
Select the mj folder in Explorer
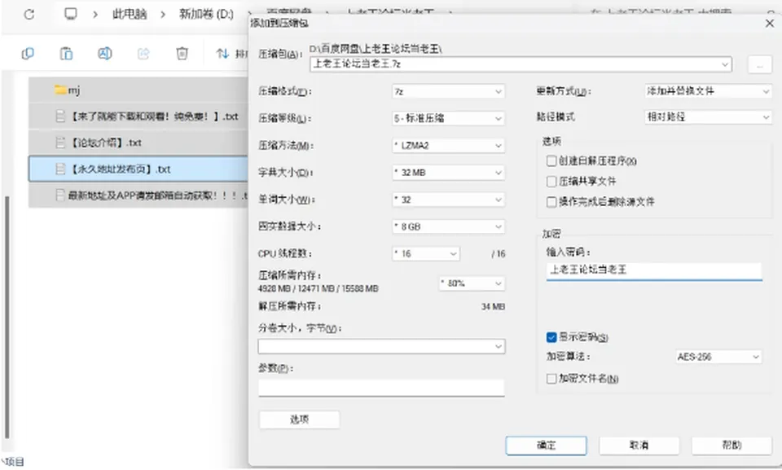point(138,90)
